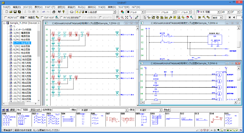Image resolution: width=244 pixels, height=133 pixels.
Task: Open the 設定(S) menu
Action: [x=61, y=7]
